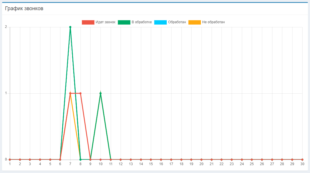The height and width of the screenshot is (173, 310).
Task: Click the blue Обработан legend swatch
Action: pyautogui.click(x=161, y=22)
